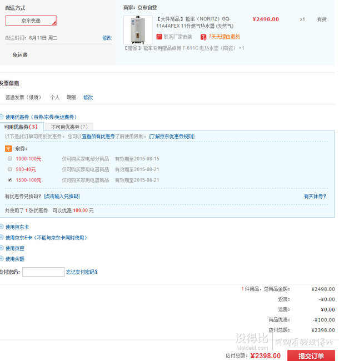Click the ¥2398.00 total beside submit
Viewport: 339px width, 361px height.
pyautogui.click(x=265, y=356)
